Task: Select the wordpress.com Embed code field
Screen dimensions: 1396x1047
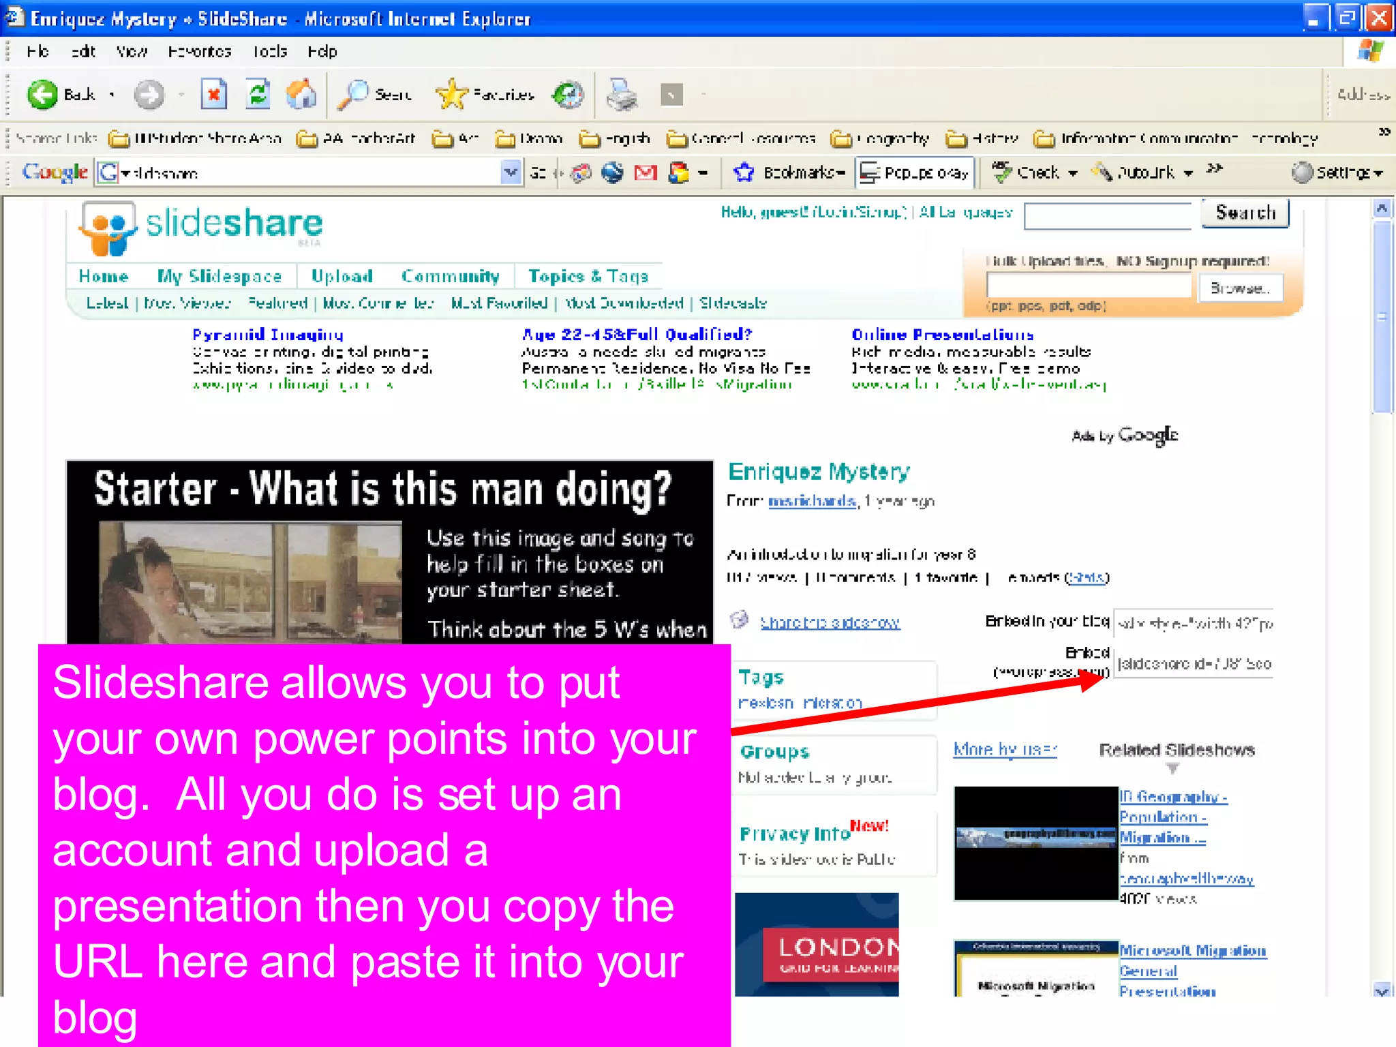Action: pos(1194,663)
